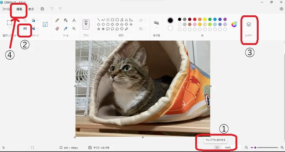Choose the down arrow shape
The height and width of the screenshot is (152, 285).
point(126,24)
